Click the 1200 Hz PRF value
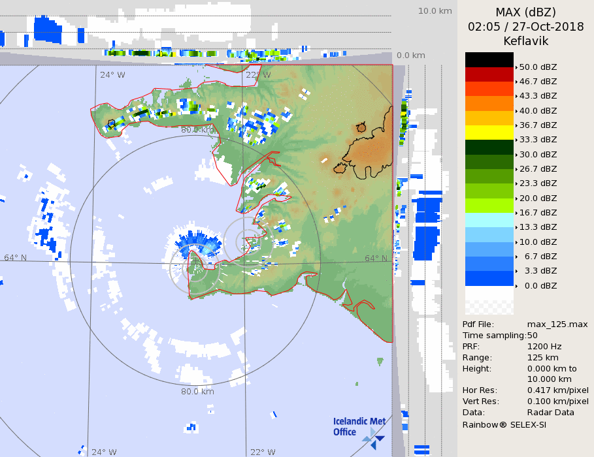This screenshot has width=594, height=457. pyautogui.click(x=544, y=347)
